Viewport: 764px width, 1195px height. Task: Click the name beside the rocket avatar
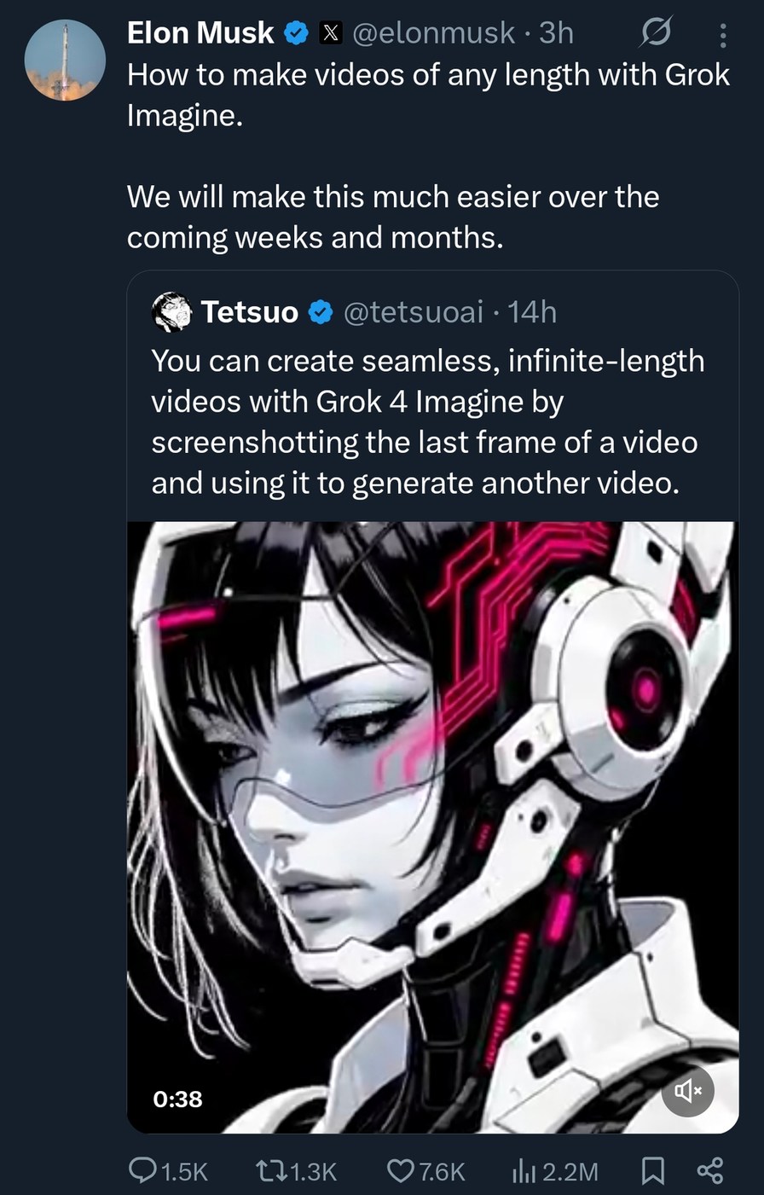tap(200, 33)
